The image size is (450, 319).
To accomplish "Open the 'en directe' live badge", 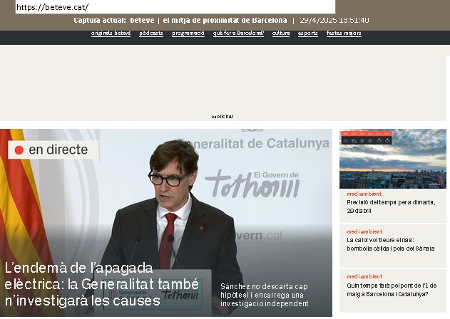I will (53, 150).
